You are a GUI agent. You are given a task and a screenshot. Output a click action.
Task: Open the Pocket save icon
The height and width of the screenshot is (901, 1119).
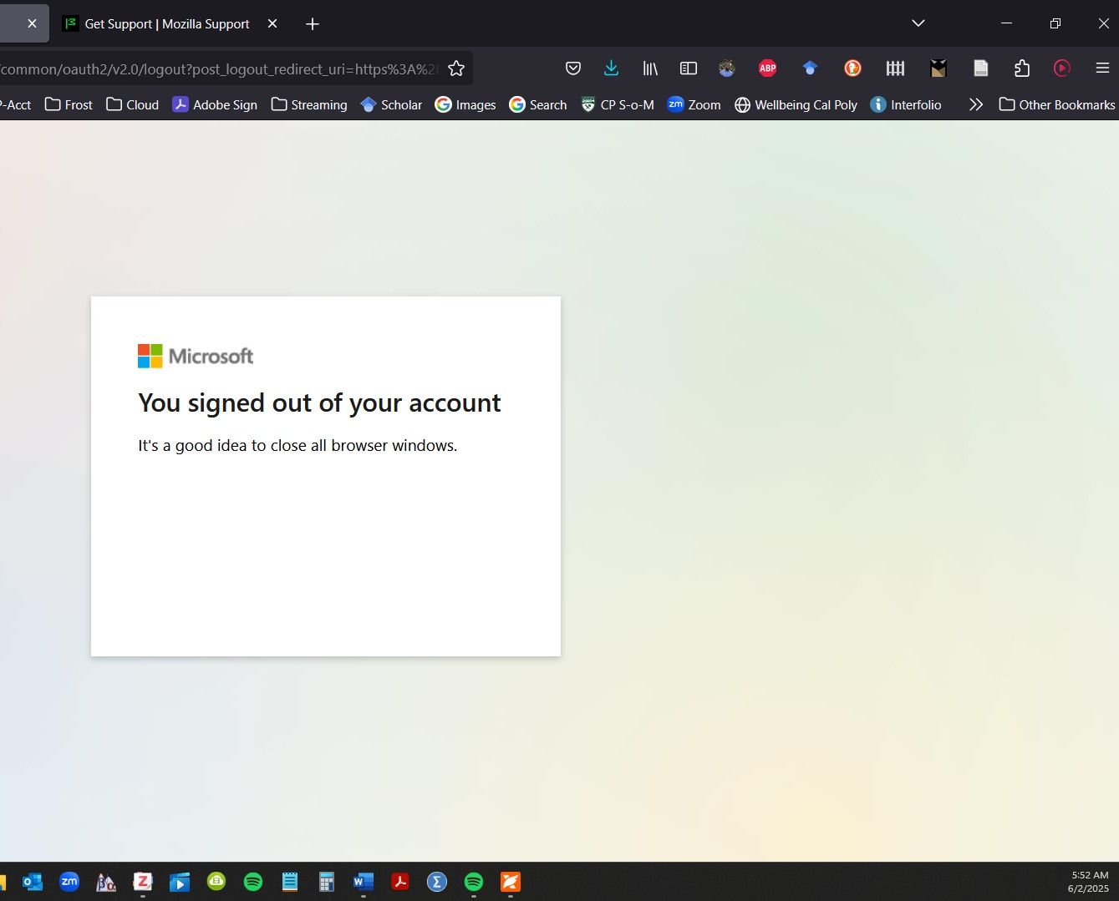click(x=573, y=68)
